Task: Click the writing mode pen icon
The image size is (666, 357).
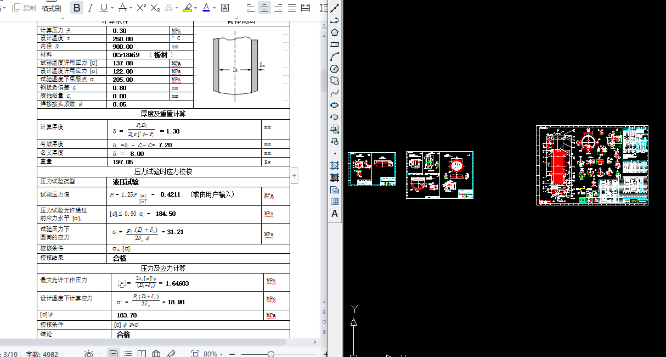Action: pyautogui.click(x=171, y=354)
